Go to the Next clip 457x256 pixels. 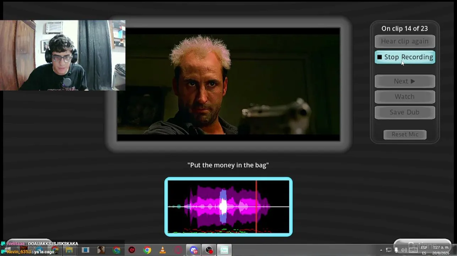tap(405, 81)
